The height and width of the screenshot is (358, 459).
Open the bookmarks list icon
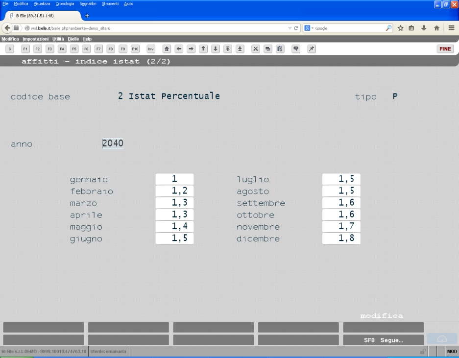point(411,28)
